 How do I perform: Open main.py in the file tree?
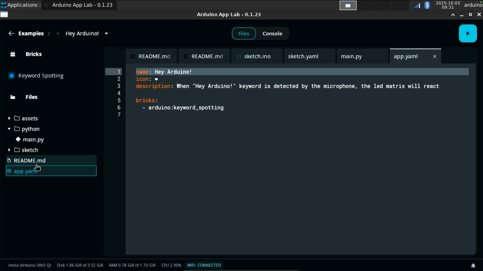(x=33, y=139)
